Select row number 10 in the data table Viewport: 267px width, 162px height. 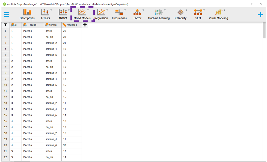5,85
